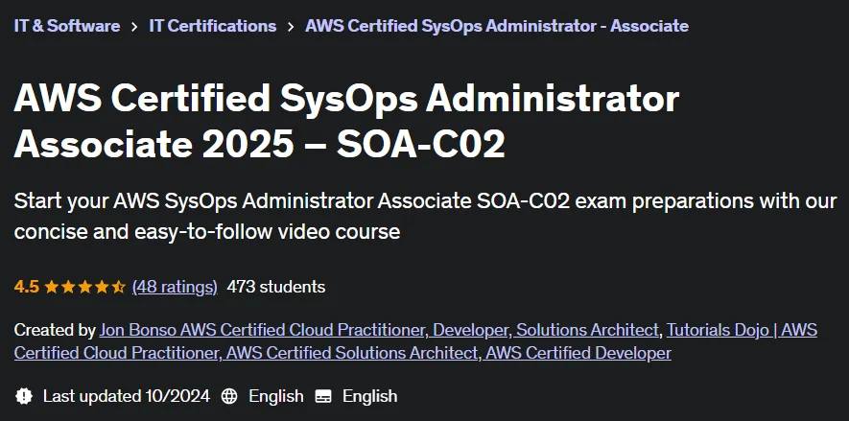Click the 473 students text
This screenshot has height=421, width=849.
pyautogui.click(x=276, y=287)
